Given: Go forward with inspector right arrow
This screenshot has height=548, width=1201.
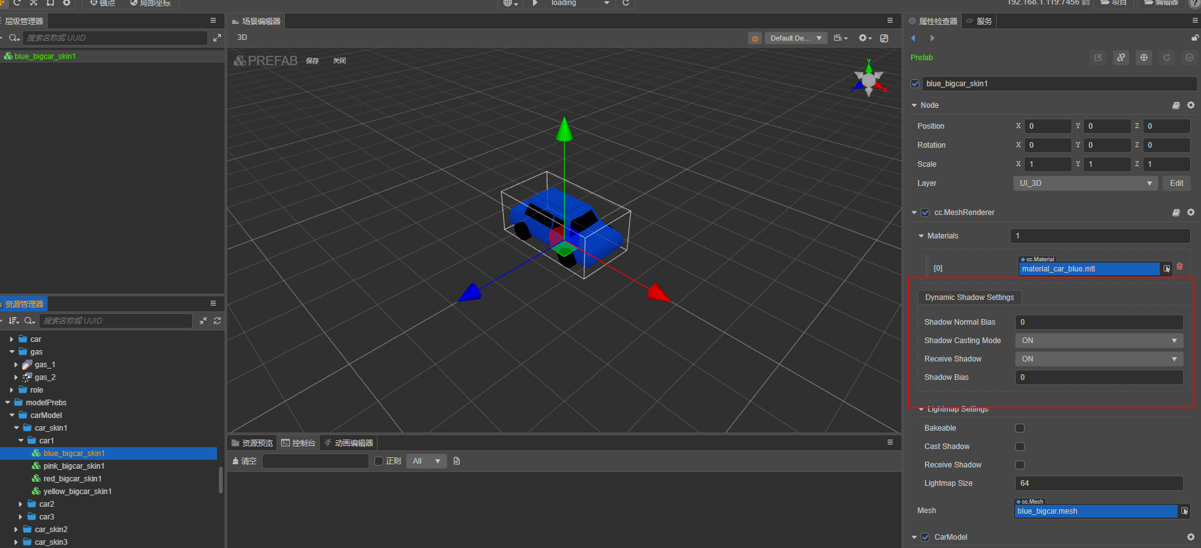Looking at the screenshot, I should pyautogui.click(x=932, y=38).
